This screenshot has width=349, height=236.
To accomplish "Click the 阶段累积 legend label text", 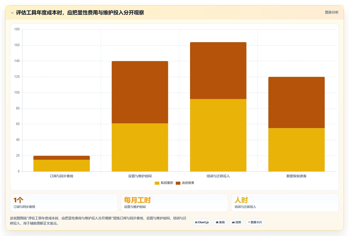I will [x=167, y=183].
